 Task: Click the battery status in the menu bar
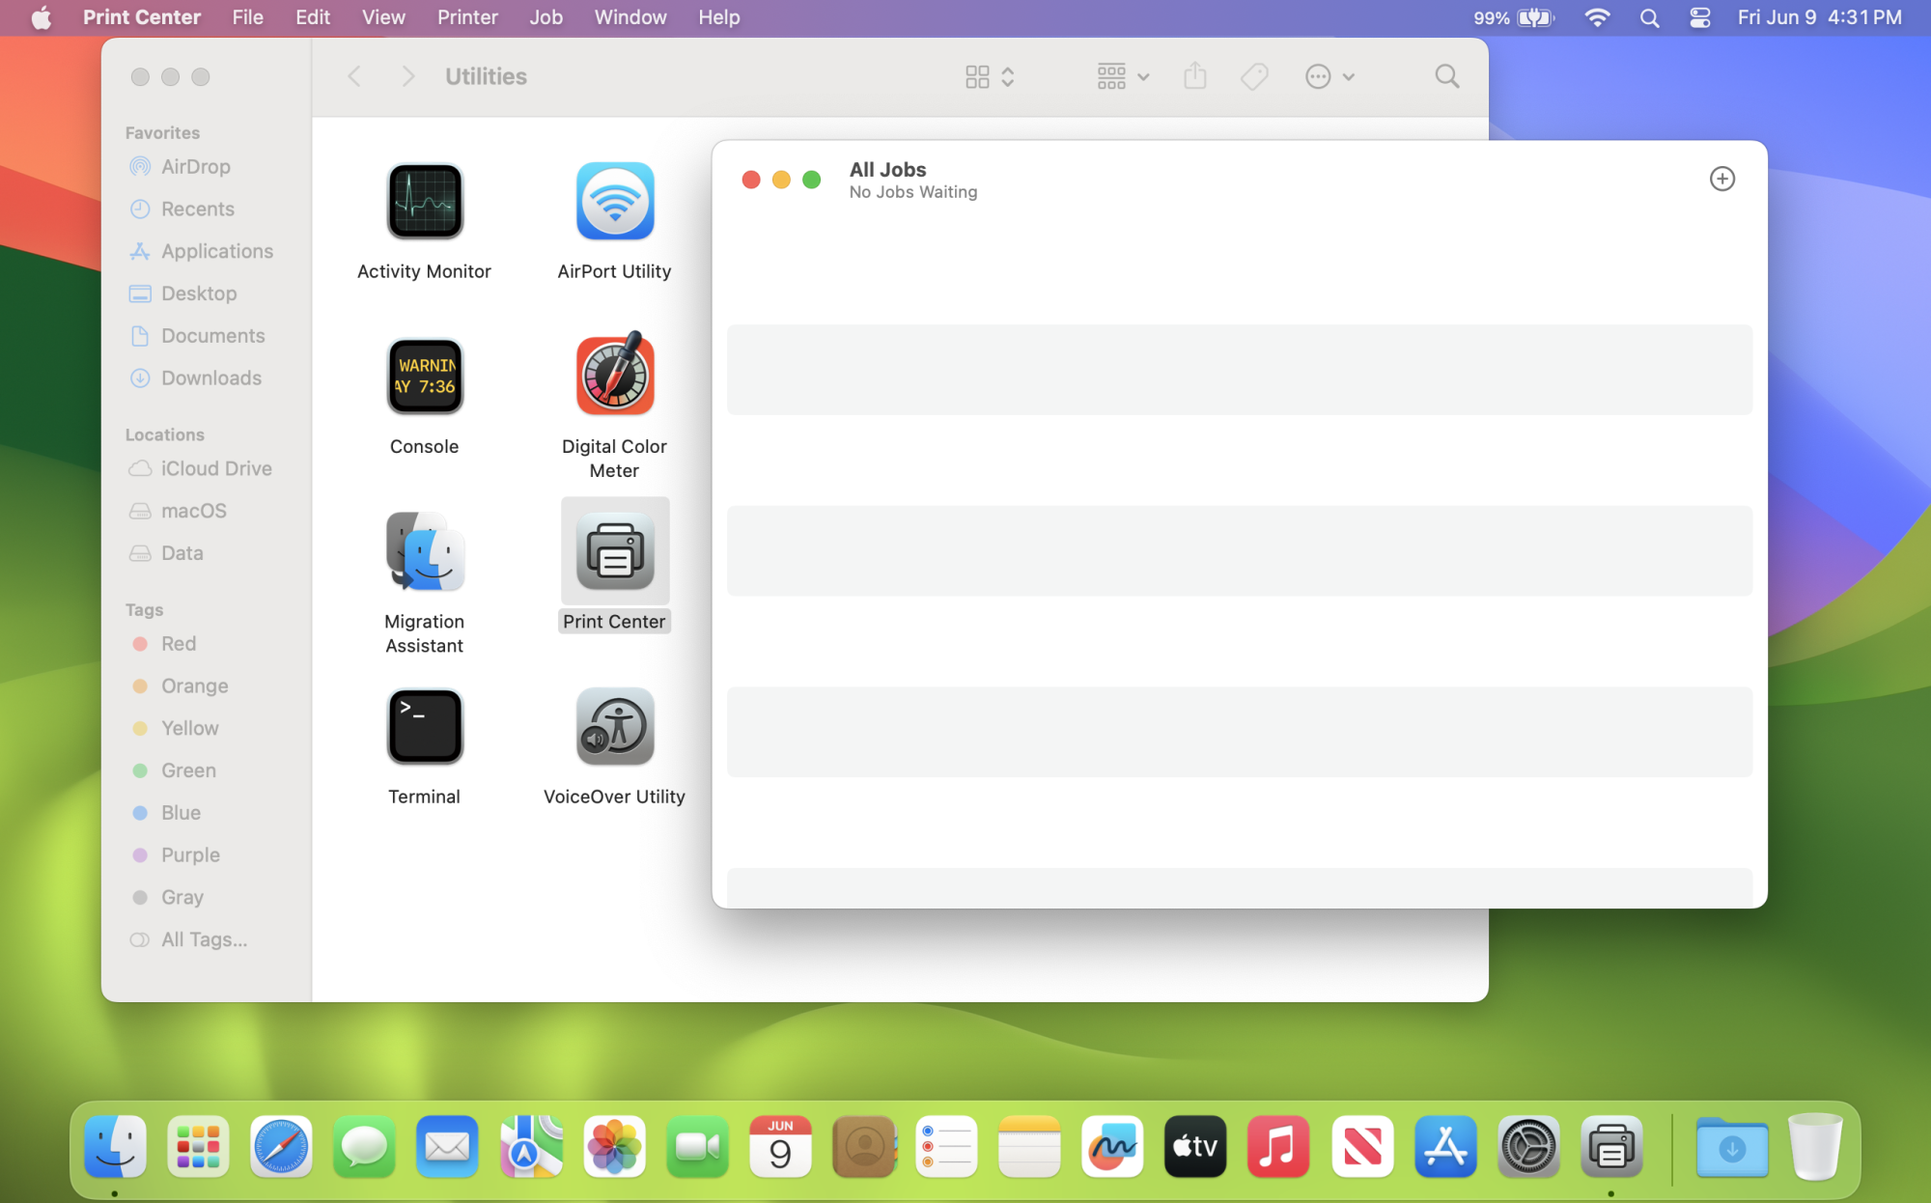coord(1514,17)
